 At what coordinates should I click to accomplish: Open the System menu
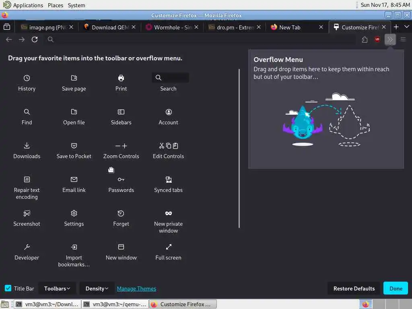[76, 5]
